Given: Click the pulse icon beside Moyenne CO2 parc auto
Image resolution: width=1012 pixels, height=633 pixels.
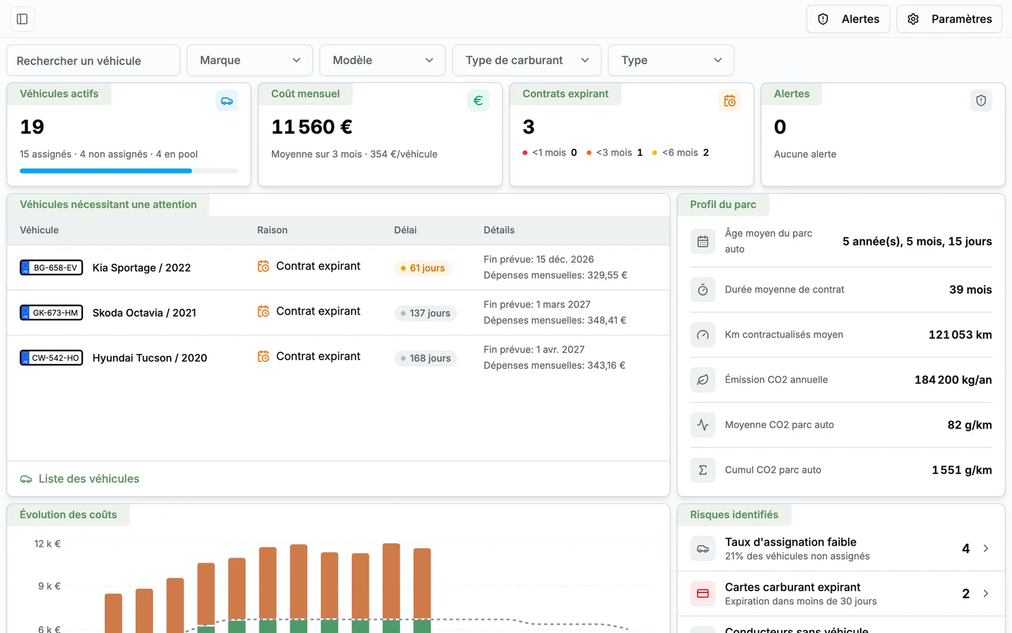Looking at the screenshot, I should pos(703,425).
